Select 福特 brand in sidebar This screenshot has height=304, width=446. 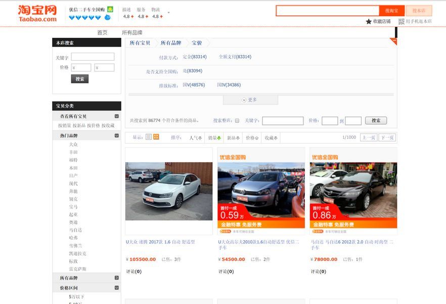pyautogui.click(x=73, y=160)
